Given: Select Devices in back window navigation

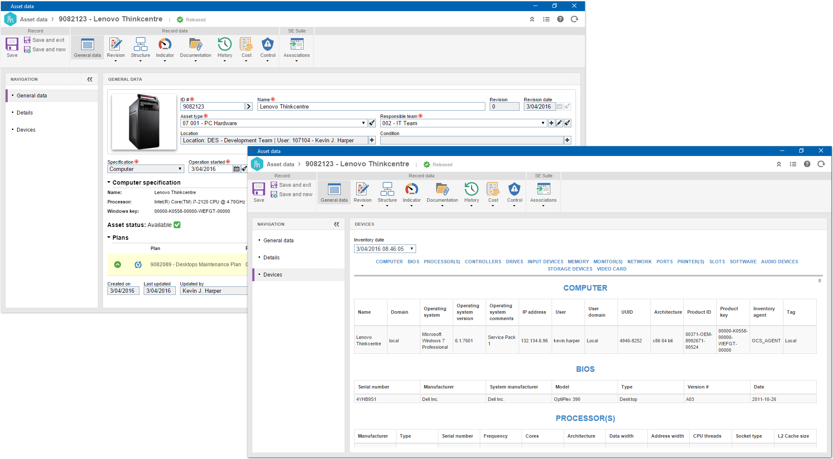Looking at the screenshot, I should pos(26,130).
